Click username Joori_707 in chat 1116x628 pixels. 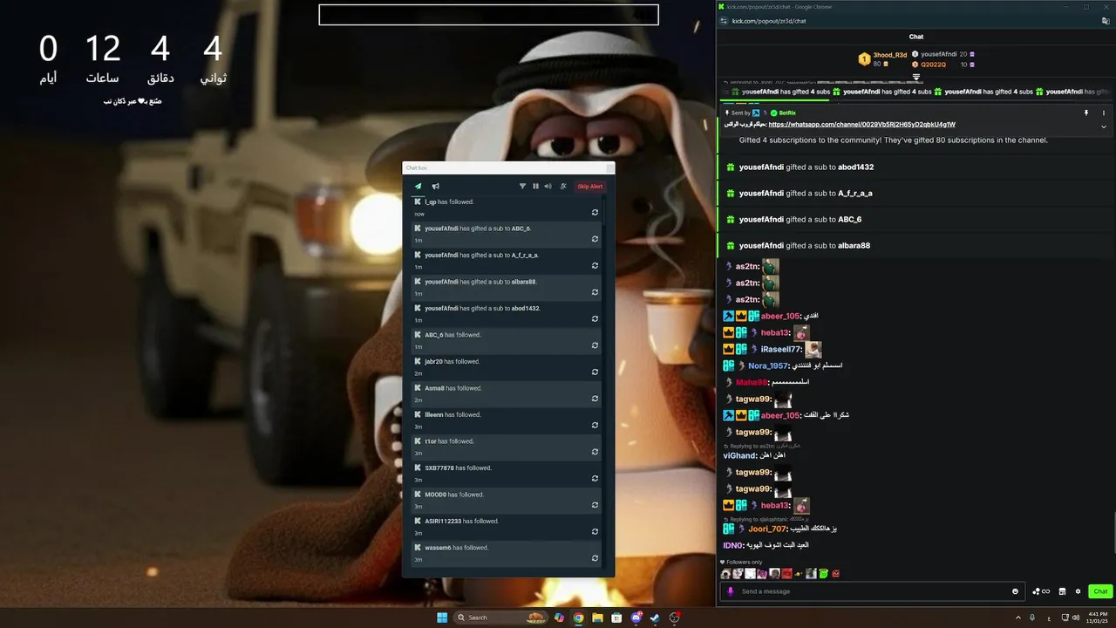tap(767, 529)
